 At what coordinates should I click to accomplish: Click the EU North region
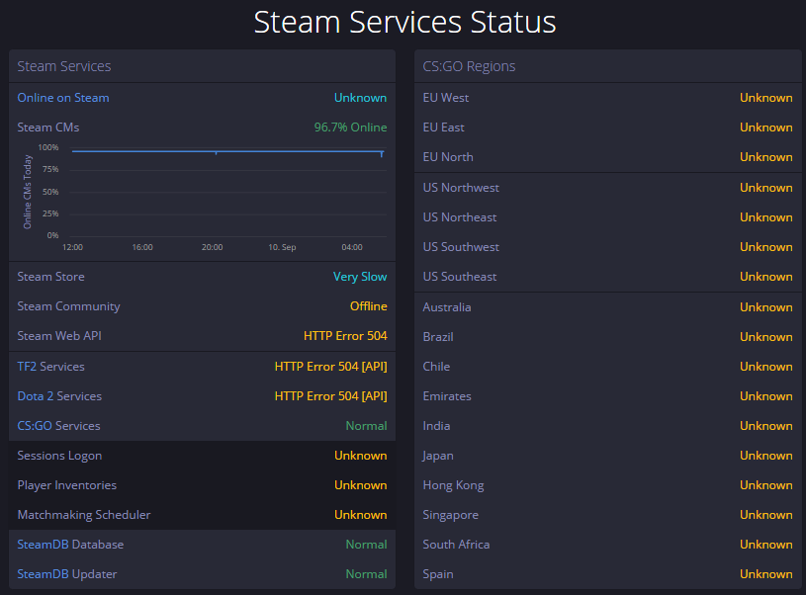[x=448, y=157]
